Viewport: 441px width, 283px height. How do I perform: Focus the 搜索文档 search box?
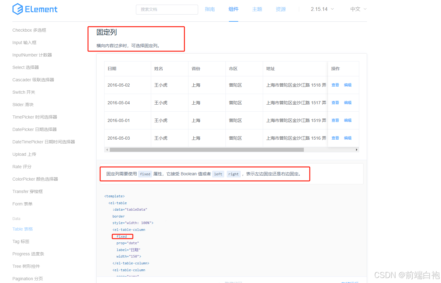tap(167, 9)
